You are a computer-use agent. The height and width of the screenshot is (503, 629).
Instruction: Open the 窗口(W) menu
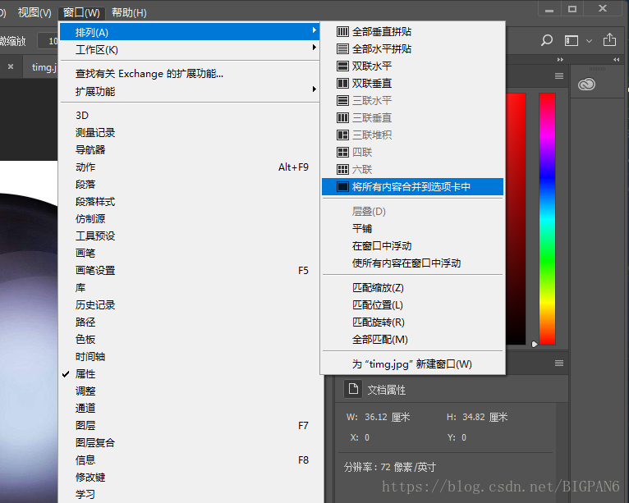tap(81, 12)
